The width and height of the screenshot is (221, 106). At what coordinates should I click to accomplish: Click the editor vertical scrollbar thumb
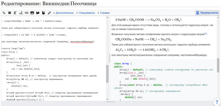tap(107, 74)
